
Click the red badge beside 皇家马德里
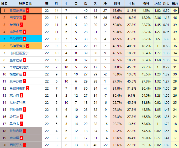coord(28,10)
